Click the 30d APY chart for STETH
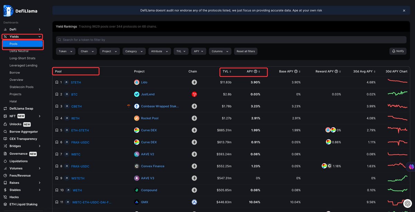Image resolution: width=415 pixels, height=212 pixels. pos(398,81)
